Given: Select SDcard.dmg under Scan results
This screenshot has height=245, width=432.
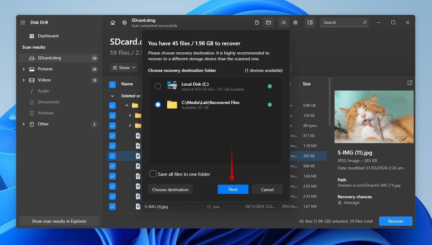Looking at the screenshot, I should click(x=49, y=58).
